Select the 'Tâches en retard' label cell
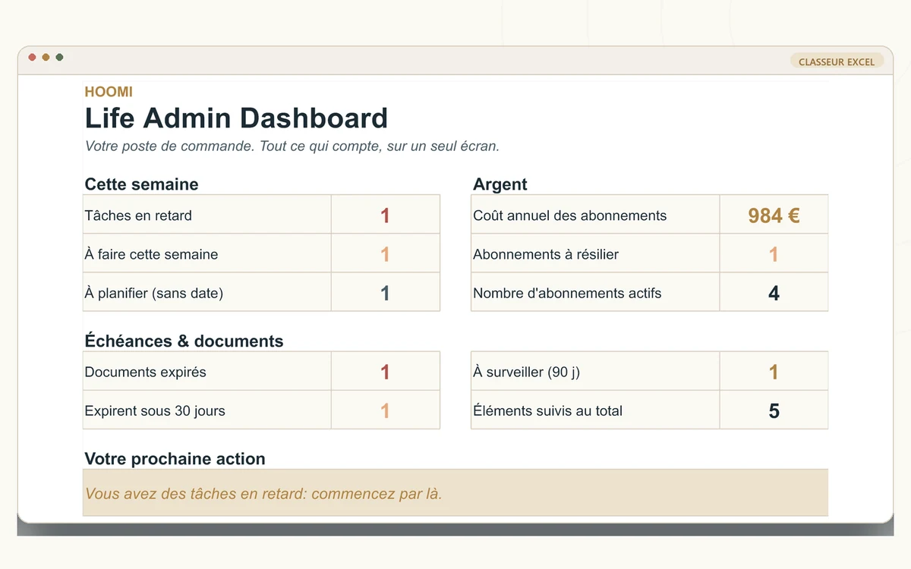The height and width of the screenshot is (569, 911). tap(206, 215)
